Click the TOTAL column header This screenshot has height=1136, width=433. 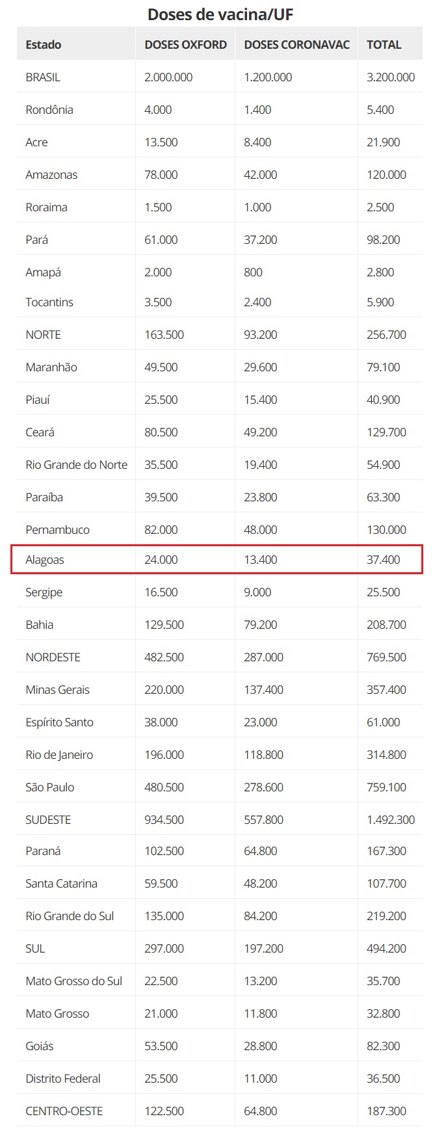pyautogui.click(x=384, y=45)
